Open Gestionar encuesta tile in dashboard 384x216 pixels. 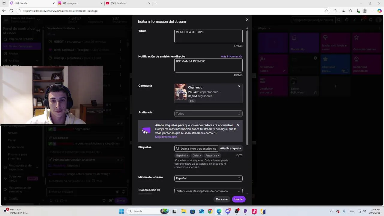(272, 86)
